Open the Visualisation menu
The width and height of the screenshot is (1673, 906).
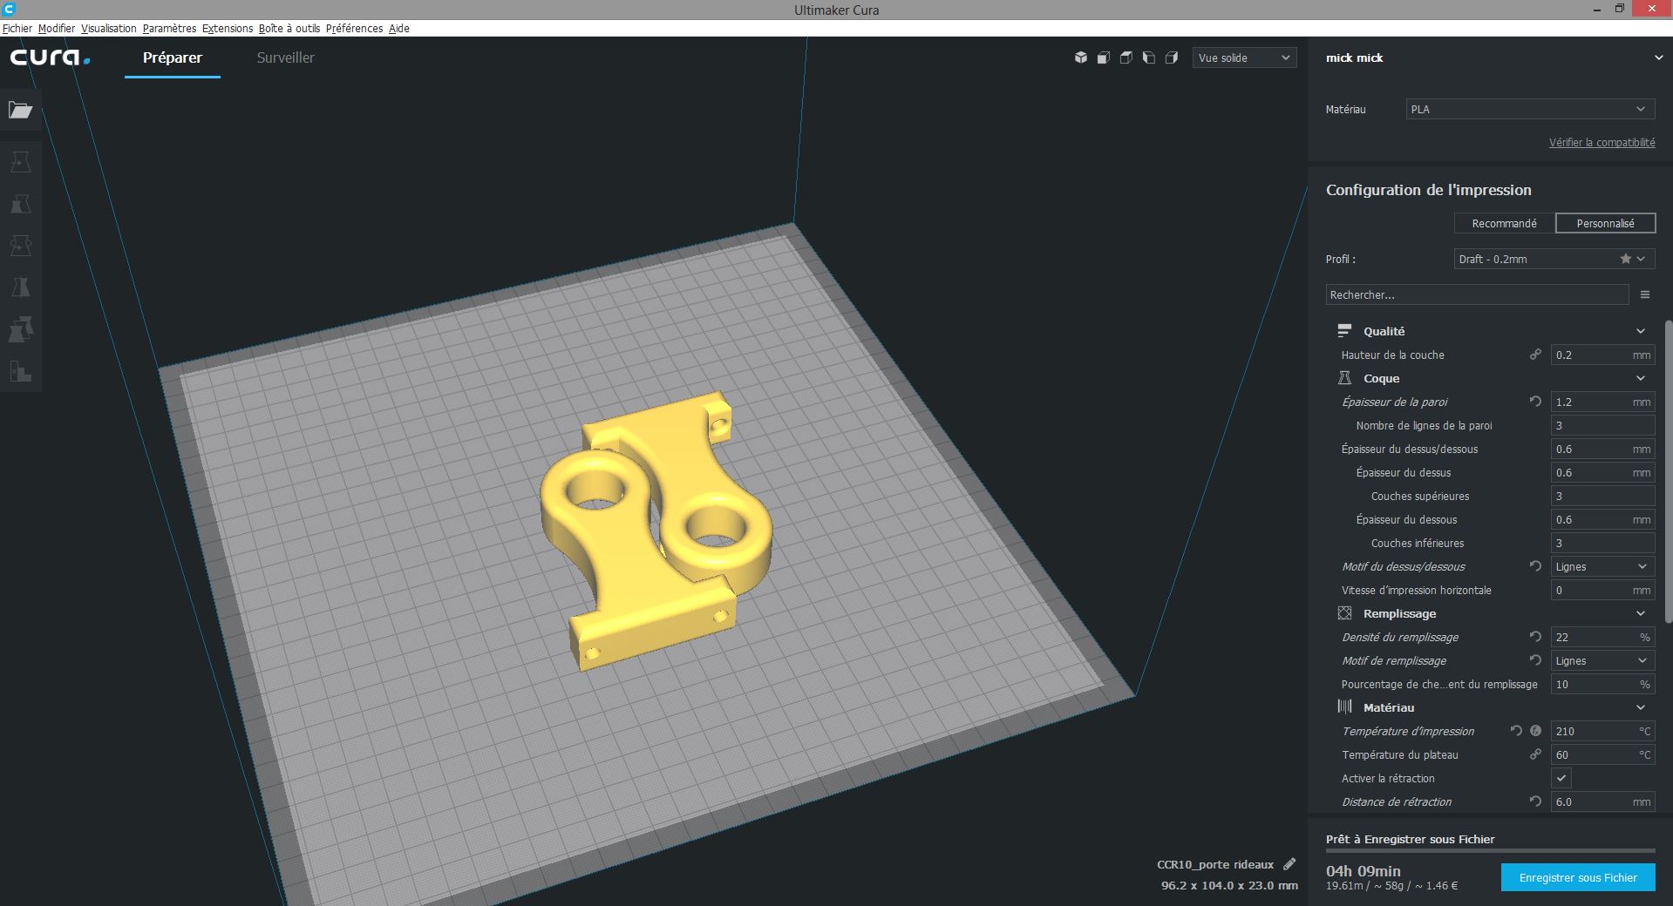coord(109,28)
